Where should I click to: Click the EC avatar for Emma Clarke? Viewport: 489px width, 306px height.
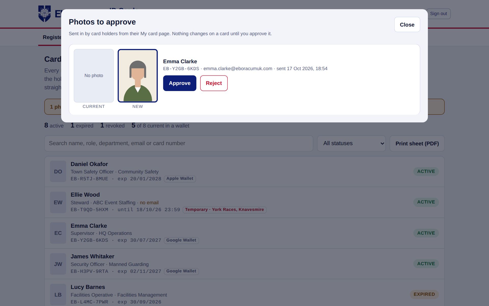tap(58, 233)
